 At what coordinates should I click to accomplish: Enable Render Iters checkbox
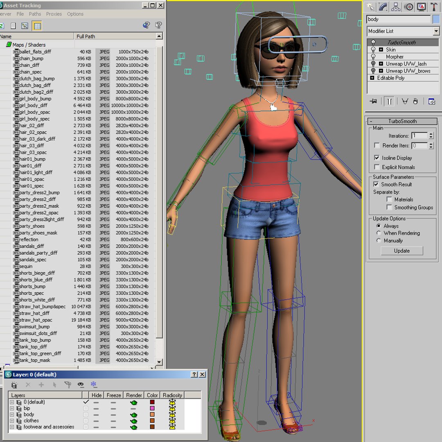377,145
